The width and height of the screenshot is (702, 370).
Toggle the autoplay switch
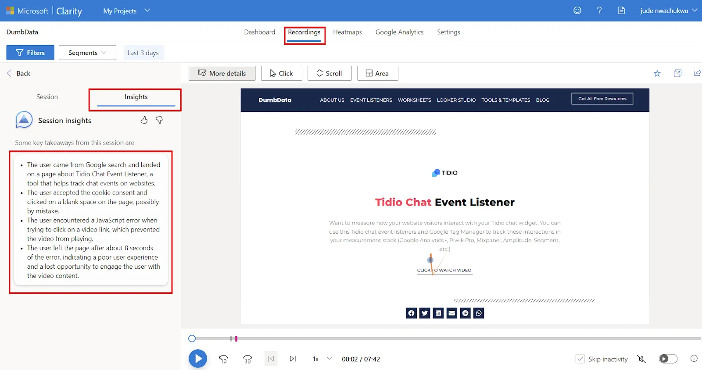(668, 359)
